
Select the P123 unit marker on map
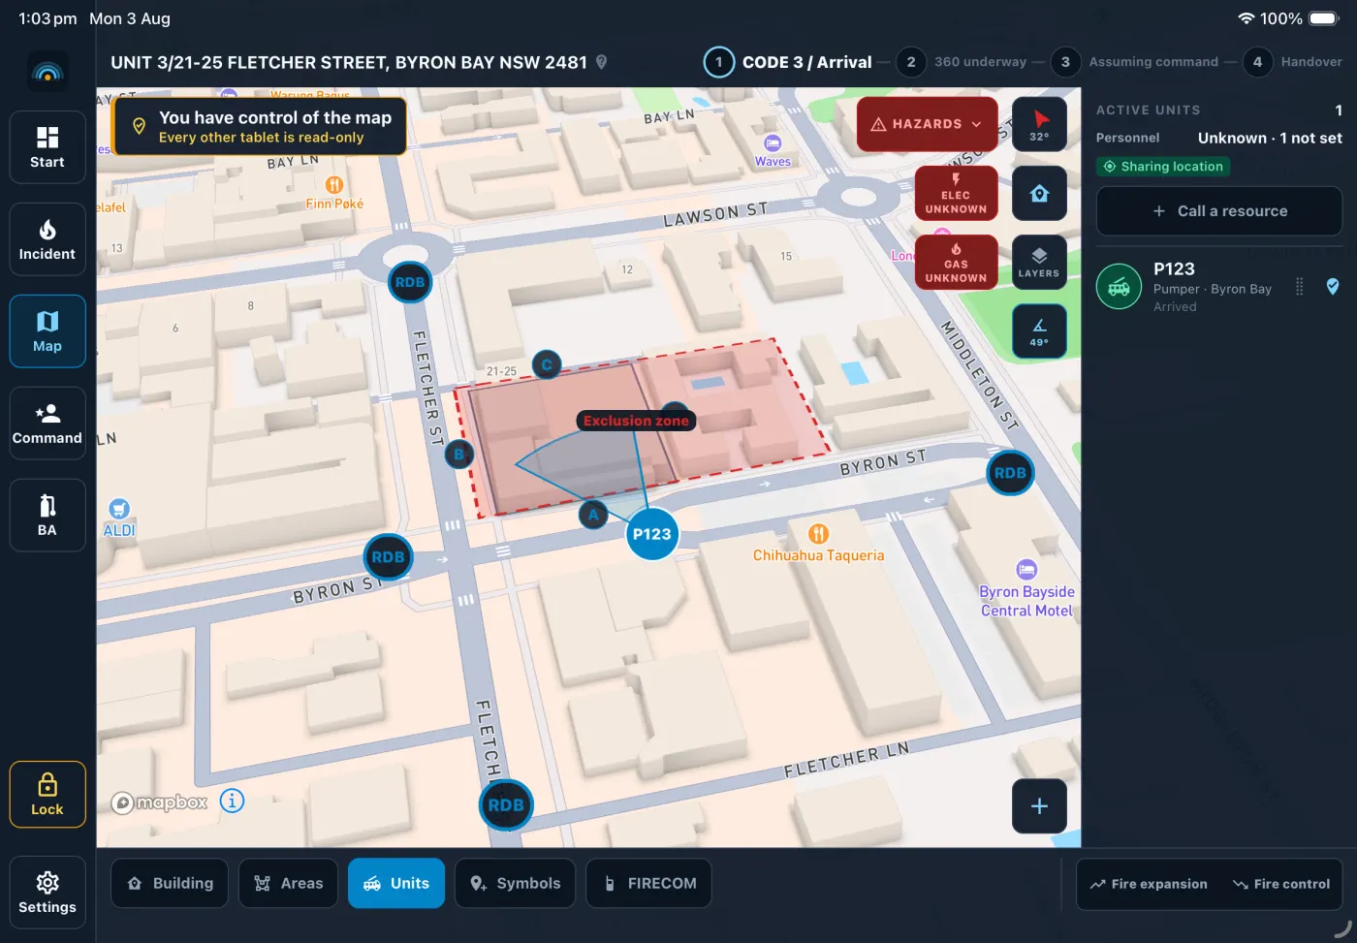pos(652,534)
